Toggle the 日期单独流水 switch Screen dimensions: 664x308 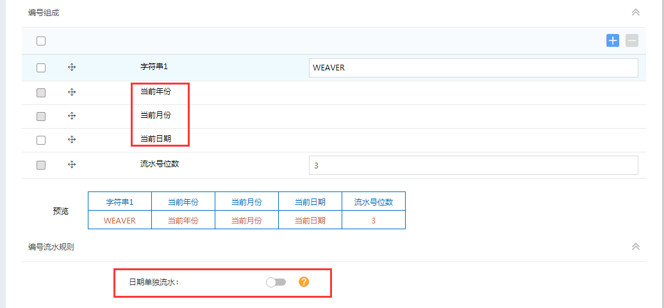click(x=276, y=282)
